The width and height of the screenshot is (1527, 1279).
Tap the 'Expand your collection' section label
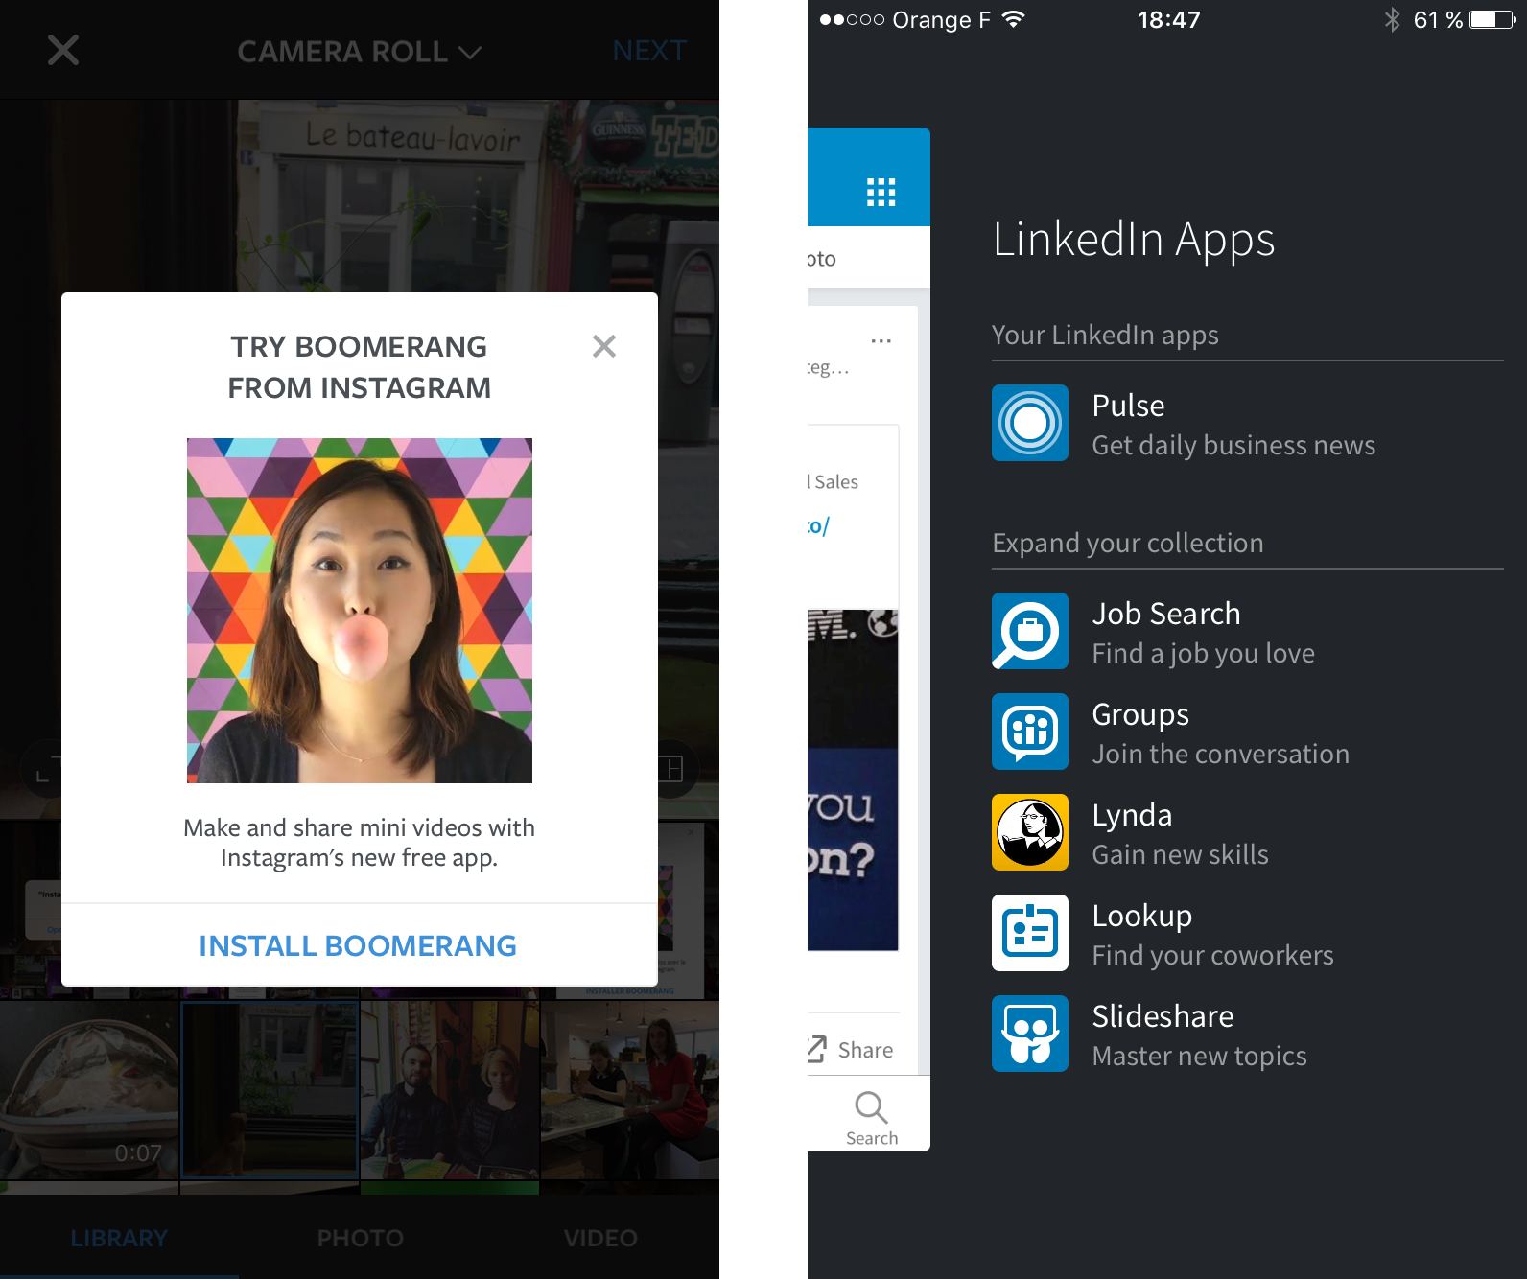point(1128,543)
